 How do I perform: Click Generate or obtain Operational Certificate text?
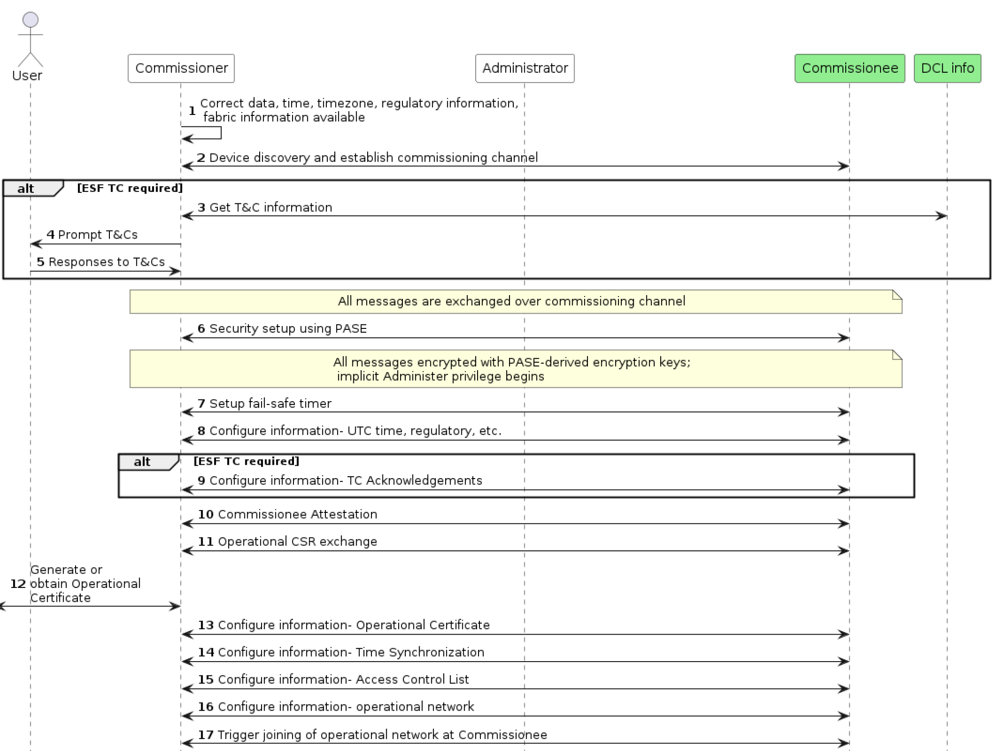point(85,584)
